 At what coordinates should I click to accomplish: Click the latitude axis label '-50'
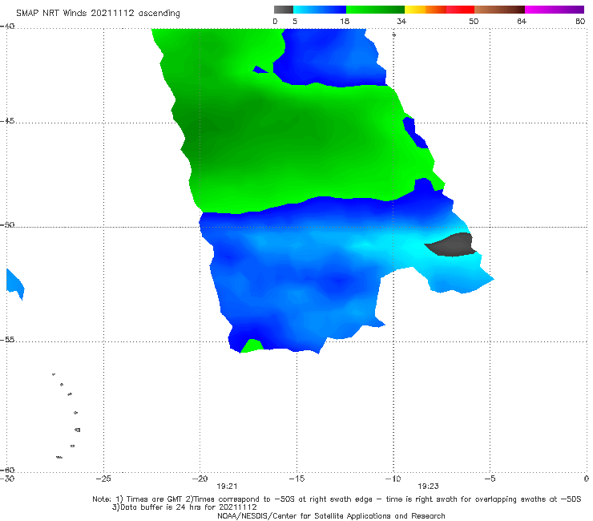pos(7,225)
